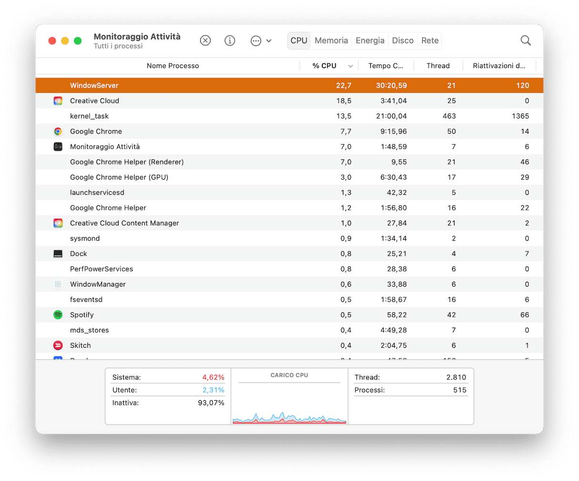Switch to the Disco tab
The width and height of the screenshot is (579, 481).
(403, 40)
